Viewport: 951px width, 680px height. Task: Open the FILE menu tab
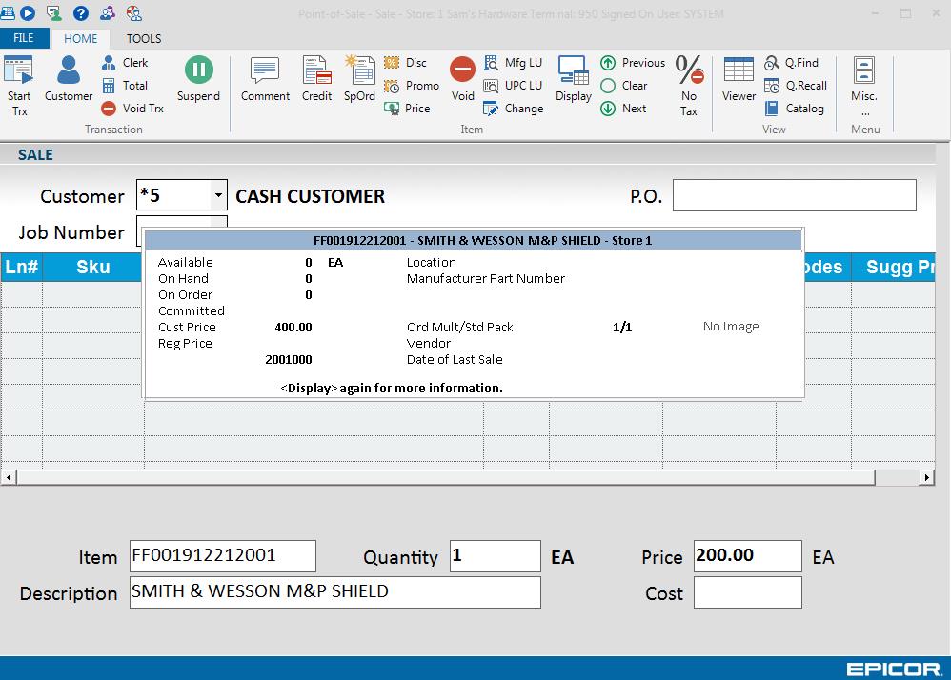point(24,38)
